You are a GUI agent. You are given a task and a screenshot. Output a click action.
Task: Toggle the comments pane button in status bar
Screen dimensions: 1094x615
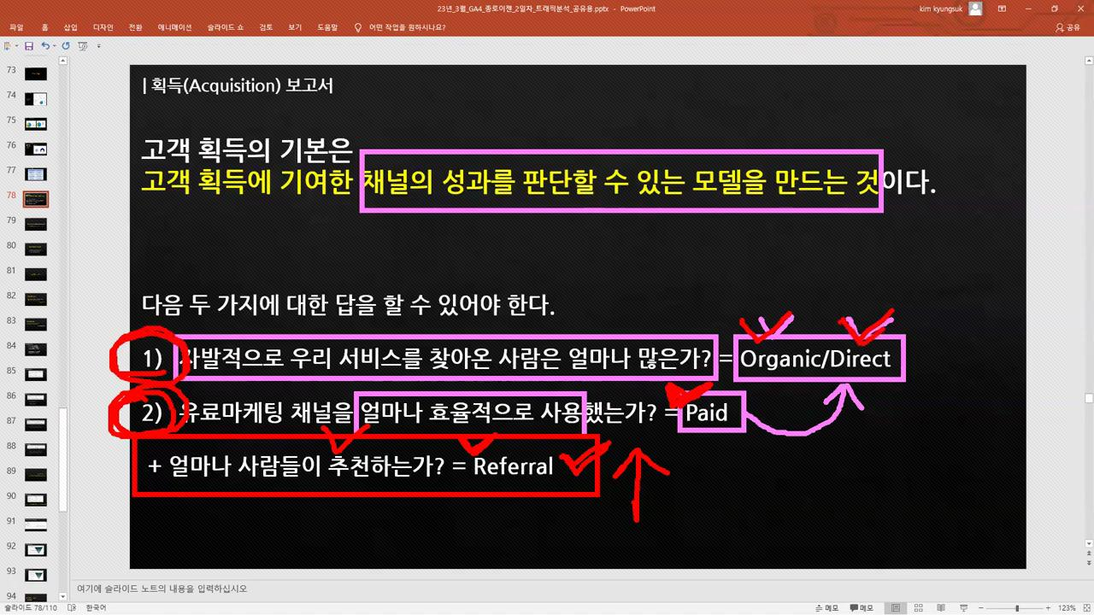click(862, 608)
